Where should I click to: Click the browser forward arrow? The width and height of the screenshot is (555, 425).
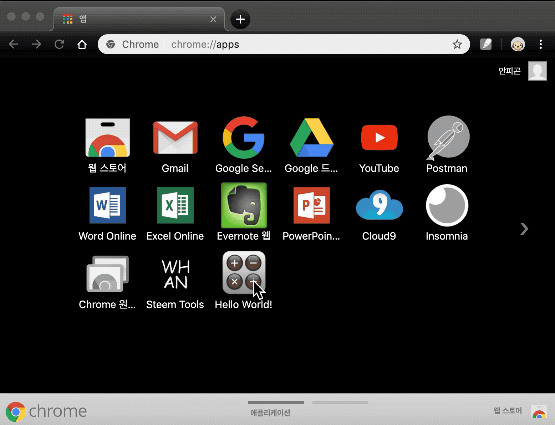pos(36,44)
